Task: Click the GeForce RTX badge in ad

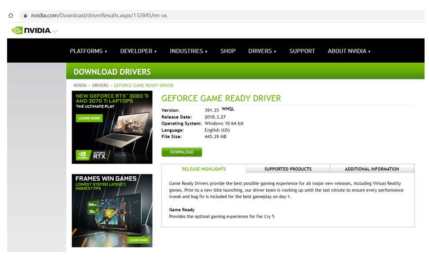Action: [93, 155]
